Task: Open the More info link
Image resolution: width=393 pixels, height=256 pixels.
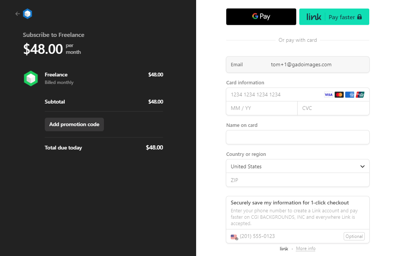Action: 306,248
